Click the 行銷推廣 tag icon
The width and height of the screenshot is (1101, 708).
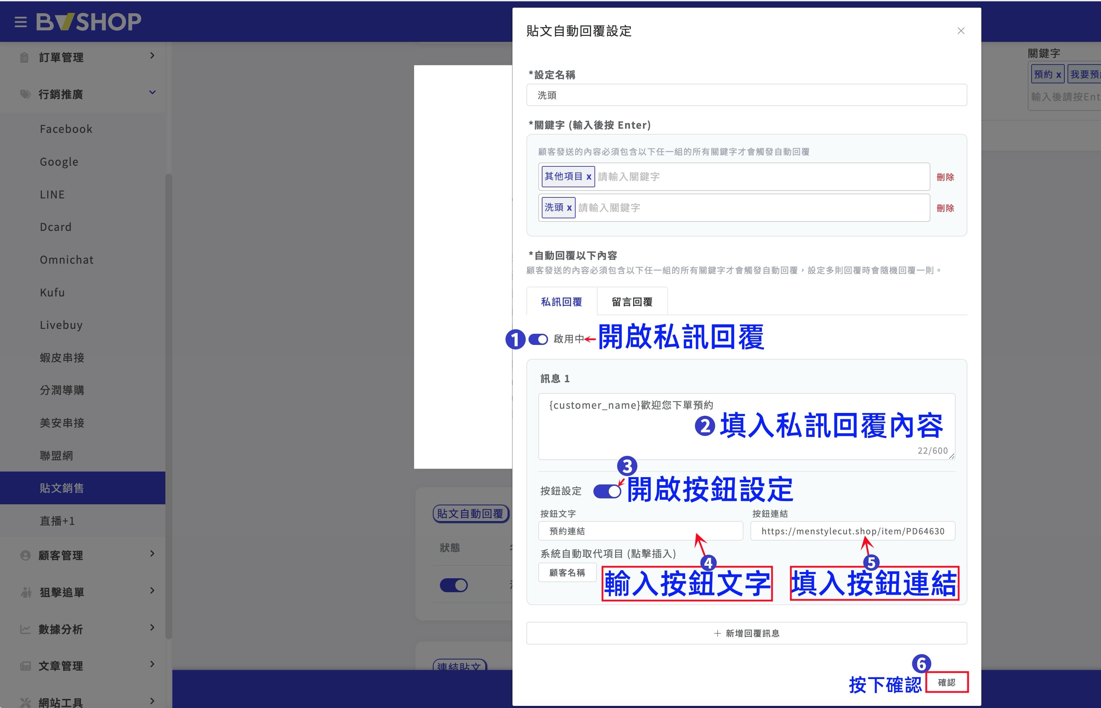point(25,94)
